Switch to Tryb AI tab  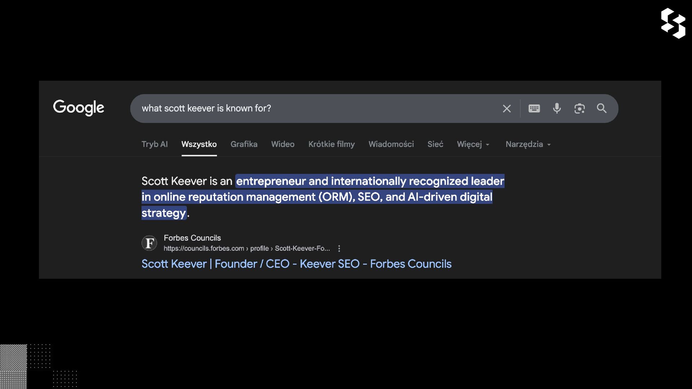155,144
